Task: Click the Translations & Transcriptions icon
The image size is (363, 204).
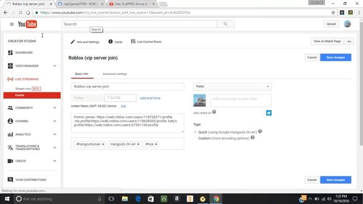Action: click(x=10, y=147)
